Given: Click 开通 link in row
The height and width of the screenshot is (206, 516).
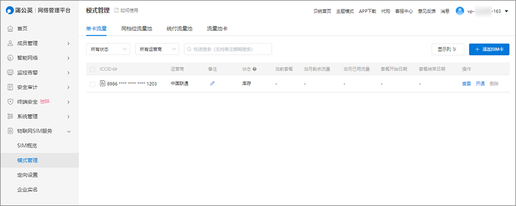Looking at the screenshot, I should coord(480,84).
